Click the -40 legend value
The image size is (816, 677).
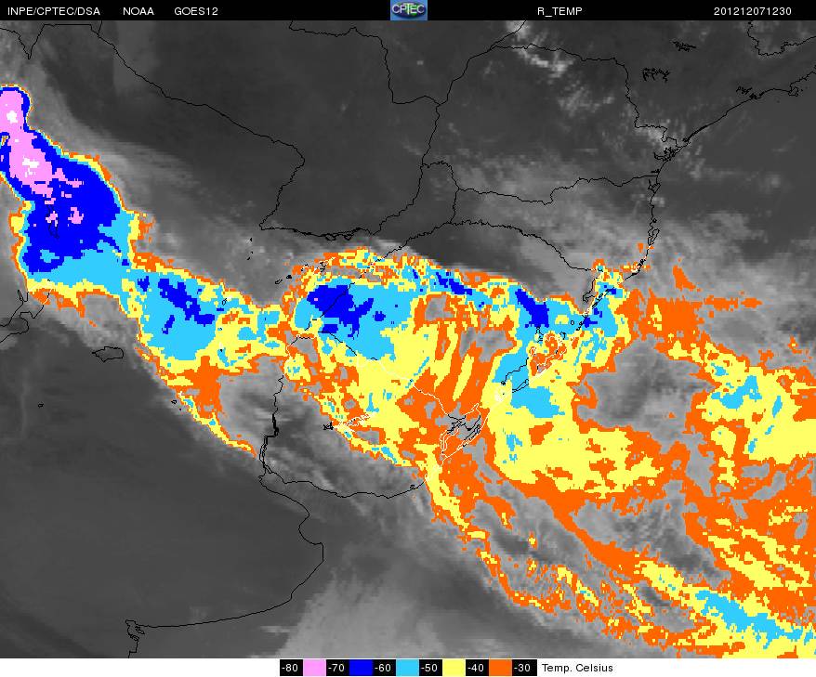tap(477, 668)
